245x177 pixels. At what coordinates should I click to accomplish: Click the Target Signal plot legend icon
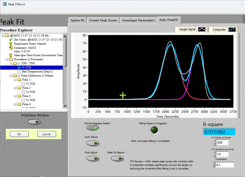coord(202,29)
